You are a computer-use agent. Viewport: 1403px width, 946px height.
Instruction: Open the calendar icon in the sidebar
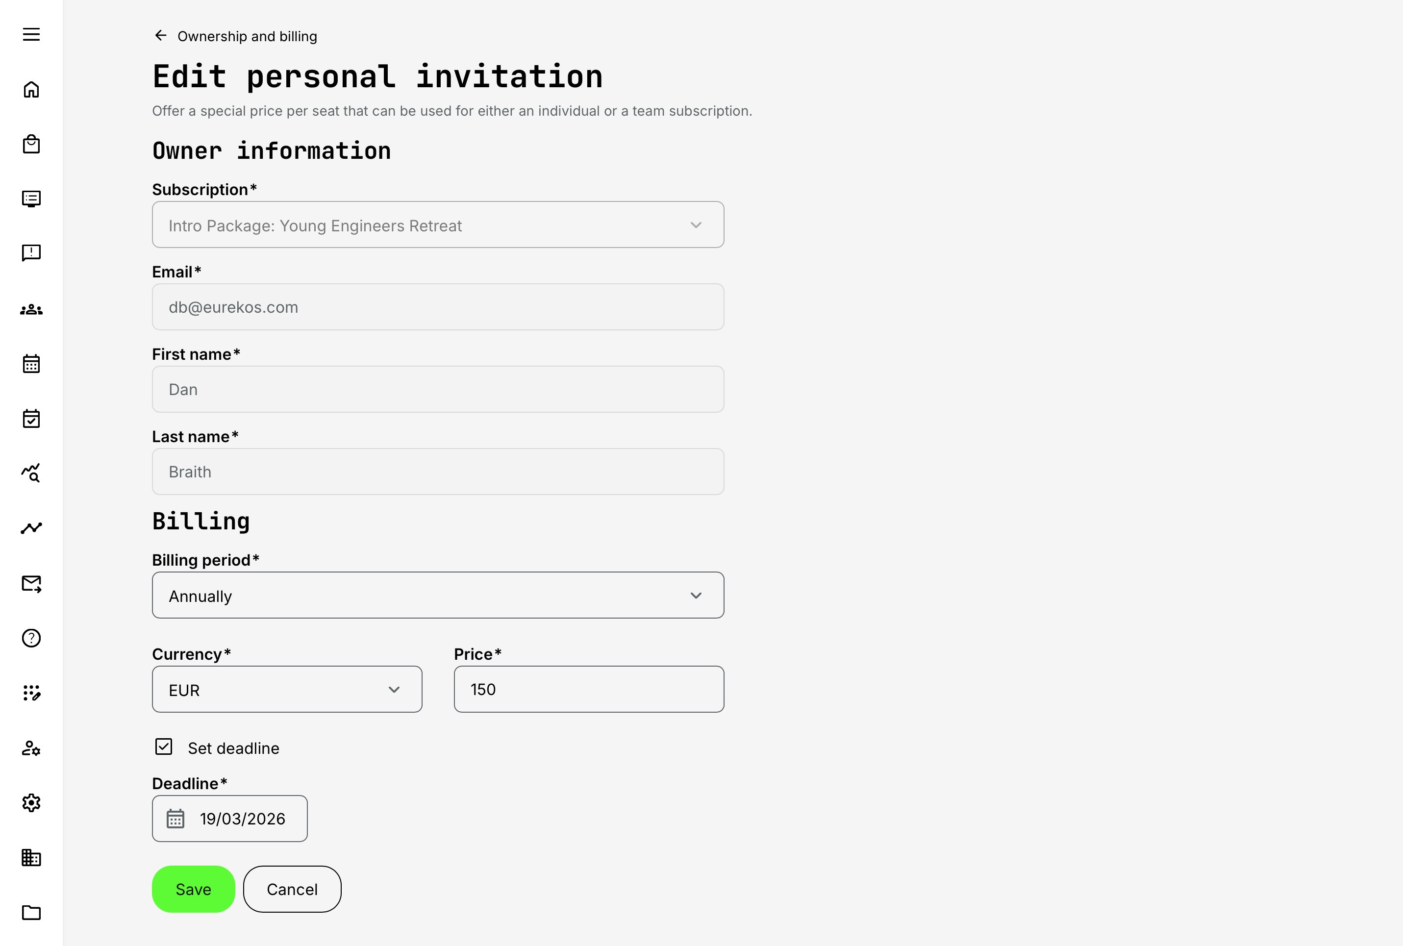coord(31,363)
